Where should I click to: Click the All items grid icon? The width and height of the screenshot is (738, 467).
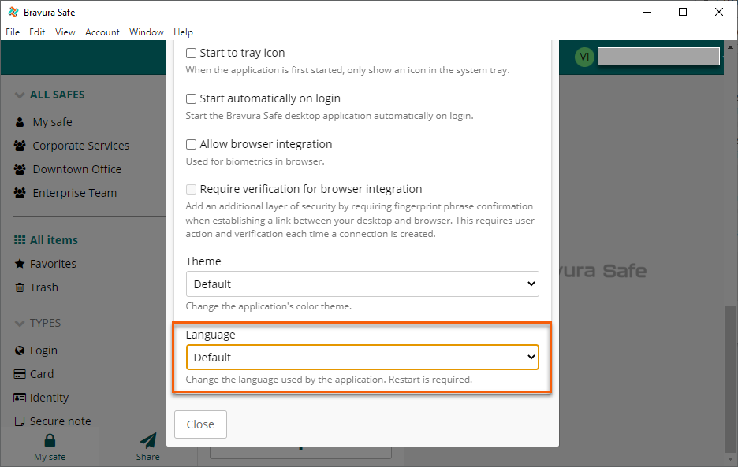tap(20, 240)
